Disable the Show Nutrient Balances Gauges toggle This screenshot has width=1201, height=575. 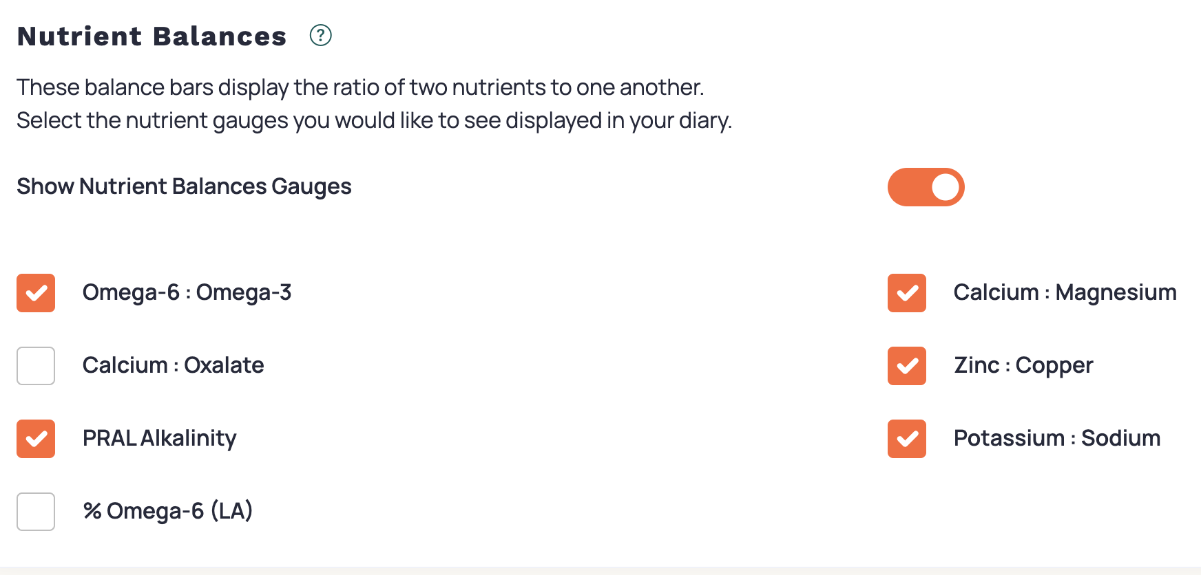click(926, 186)
